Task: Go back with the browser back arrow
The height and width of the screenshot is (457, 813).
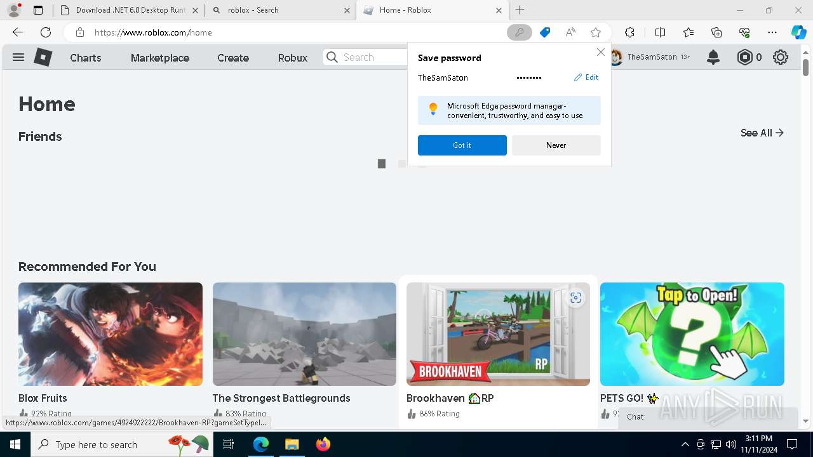Action: coord(18,32)
